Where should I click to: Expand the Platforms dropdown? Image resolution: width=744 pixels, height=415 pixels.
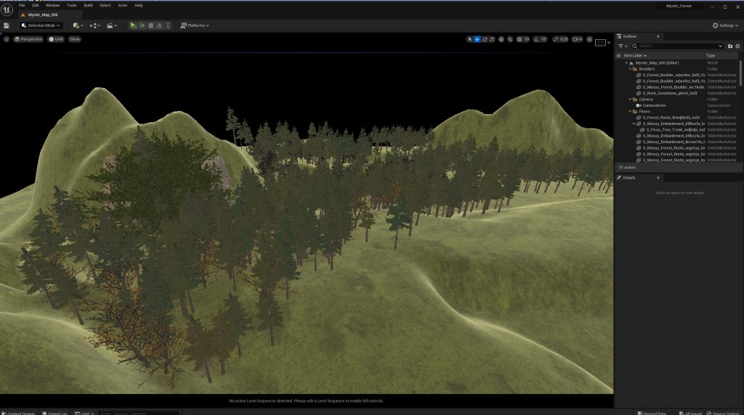195,25
